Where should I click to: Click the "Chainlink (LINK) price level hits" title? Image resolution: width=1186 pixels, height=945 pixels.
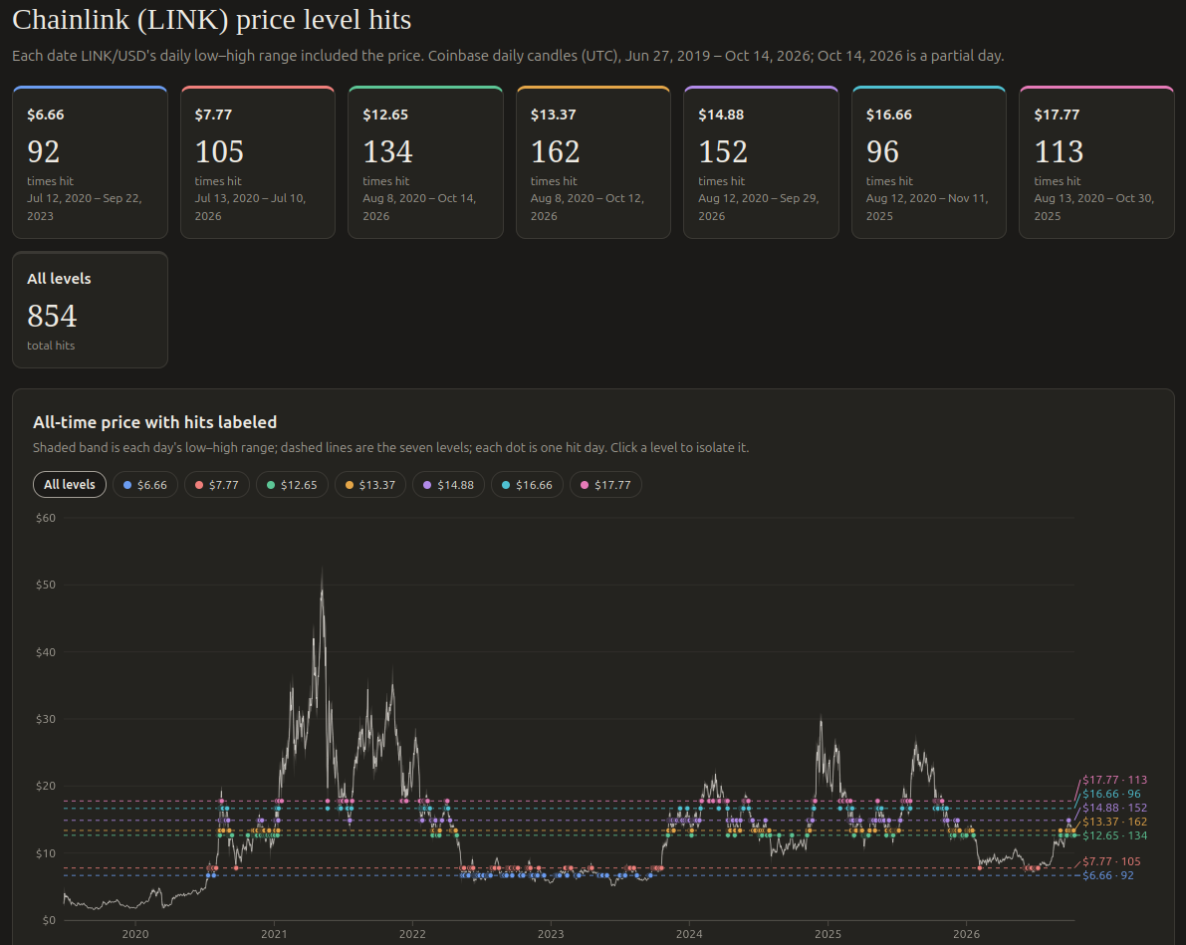(212, 20)
